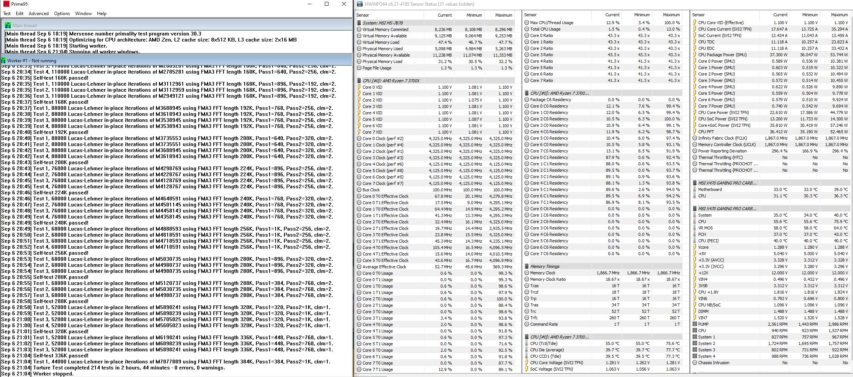Screen dimensions: 853x377
Task: Click the Vcore voltage icon
Action: (695, 247)
